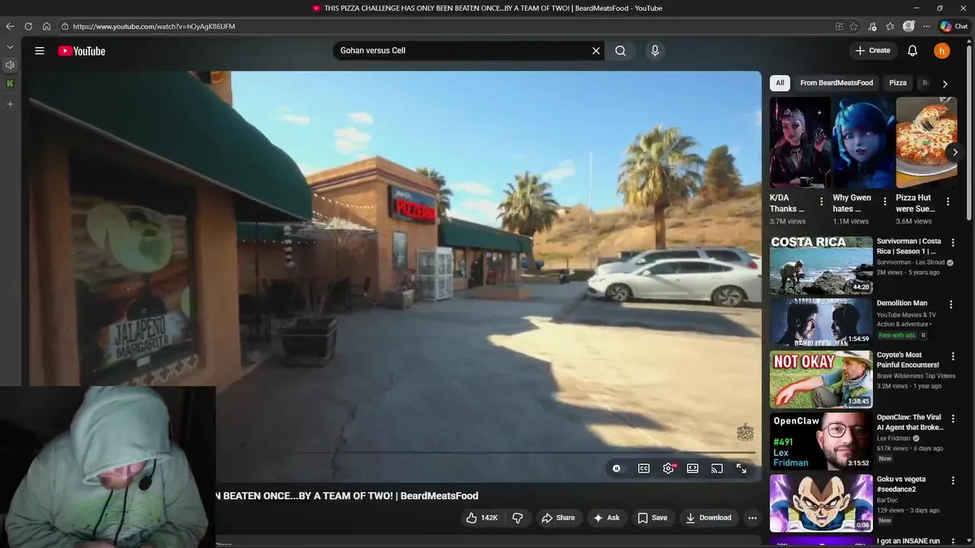This screenshot has height=548, width=975.
Task: Open menu for Demolition Man movie
Action: click(x=951, y=304)
